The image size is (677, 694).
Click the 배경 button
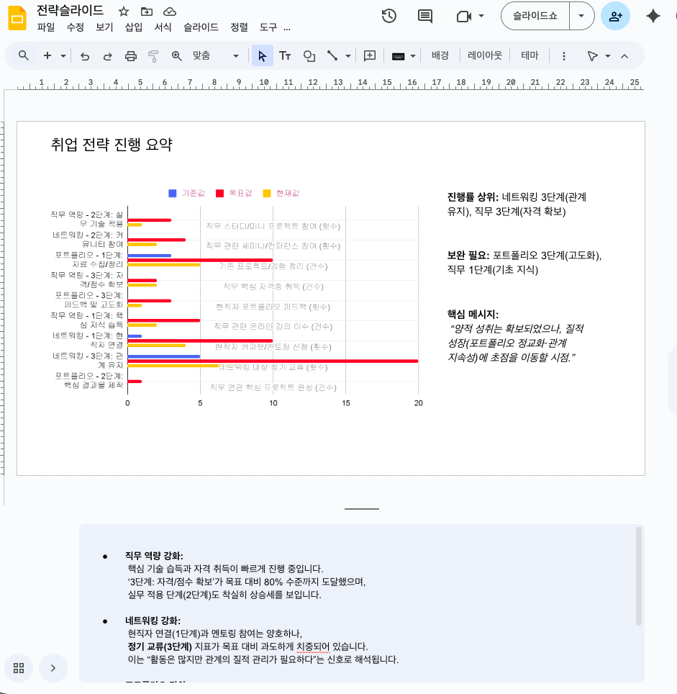pos(440,55)
